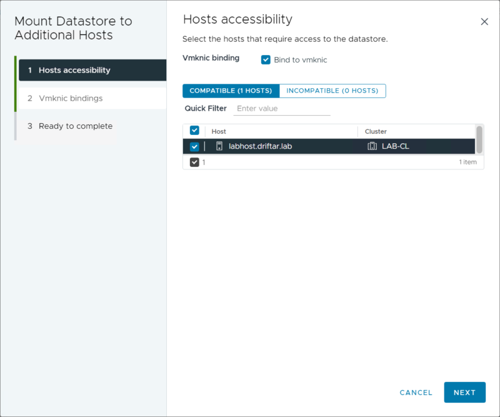Close the Mount Datastore dialog

coord(484,22)
